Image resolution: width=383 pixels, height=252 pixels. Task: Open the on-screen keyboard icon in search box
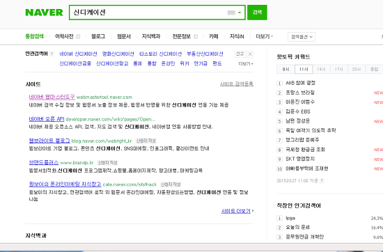231,13
